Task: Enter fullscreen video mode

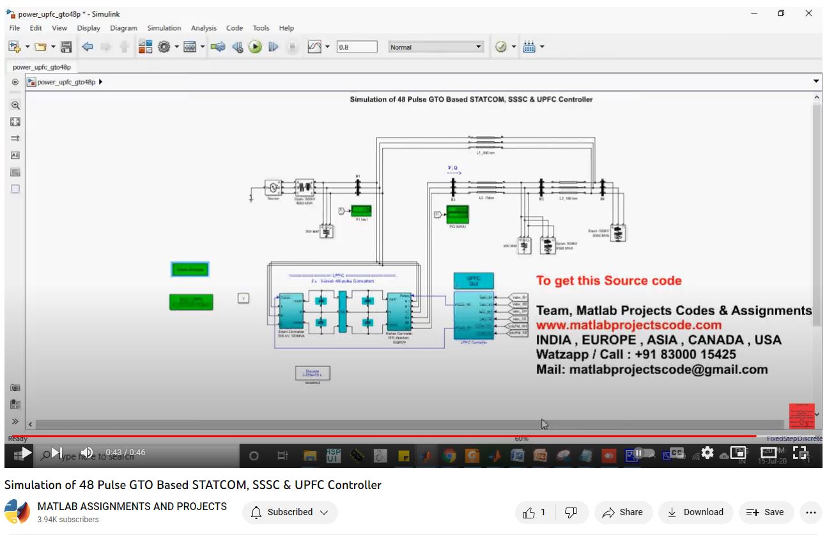Action: (x=800, y=453)
